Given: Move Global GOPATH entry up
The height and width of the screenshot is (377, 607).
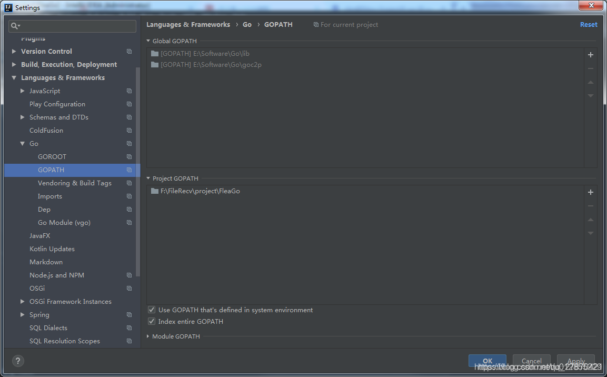Looking at the screenshot, I should point(590,82).
